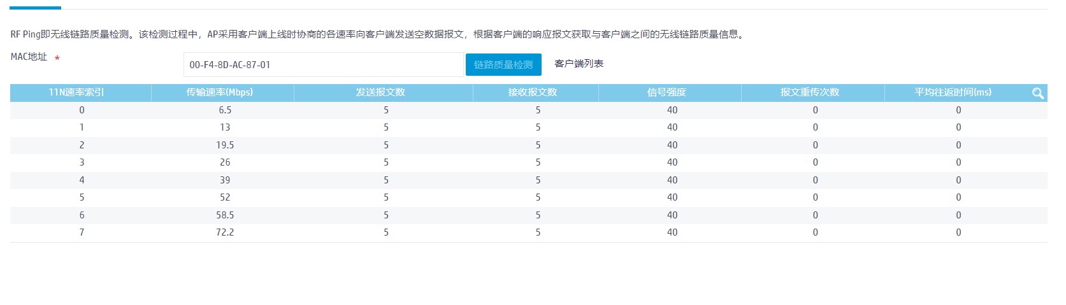Click rate index 0 cell in the 6.5 row
This screenshot has height=305, width=1066.
tap(82, 110)
